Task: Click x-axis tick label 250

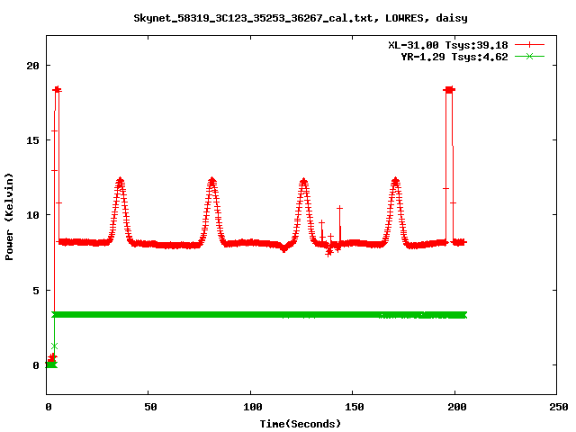Action: (558, 407)
